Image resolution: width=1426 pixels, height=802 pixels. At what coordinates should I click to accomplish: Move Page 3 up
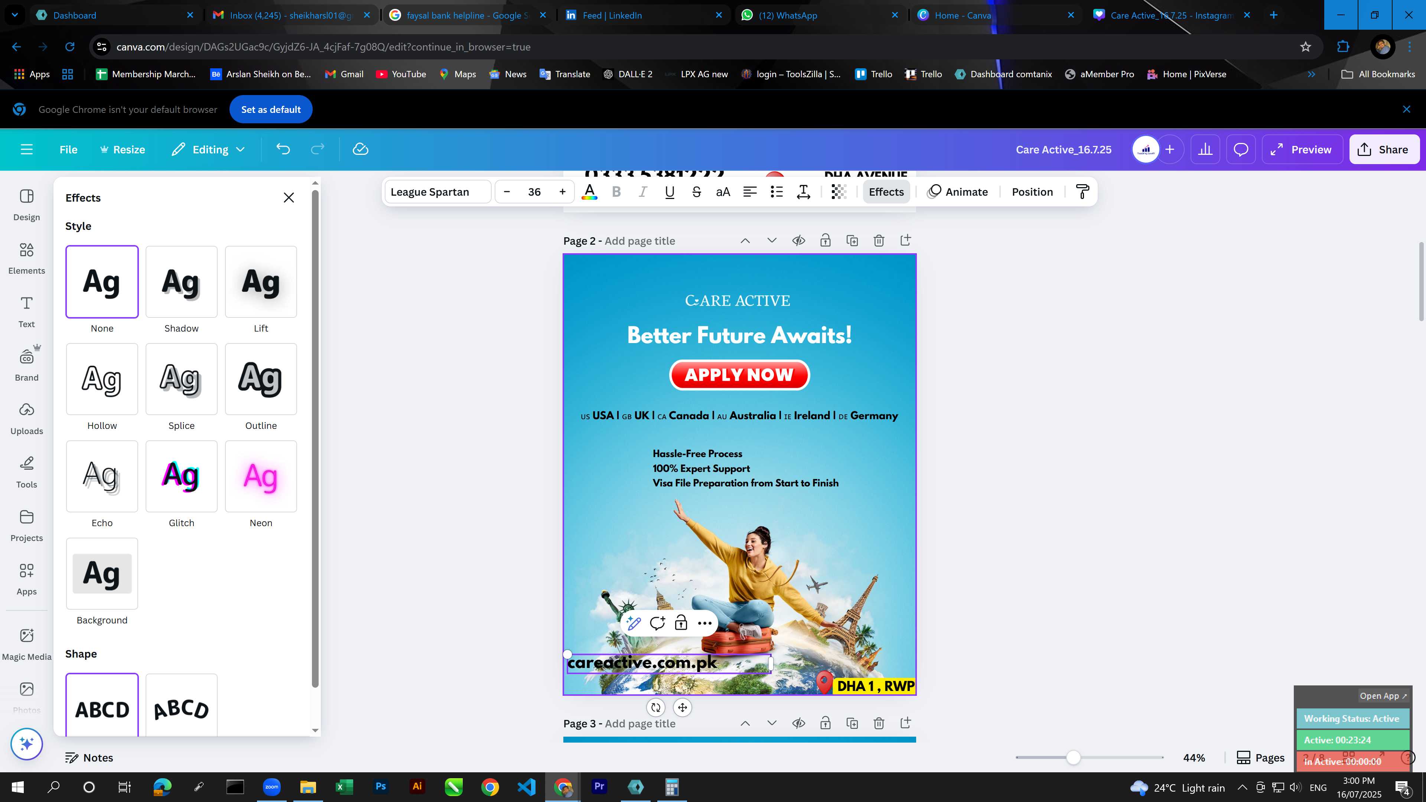[745, 723]
